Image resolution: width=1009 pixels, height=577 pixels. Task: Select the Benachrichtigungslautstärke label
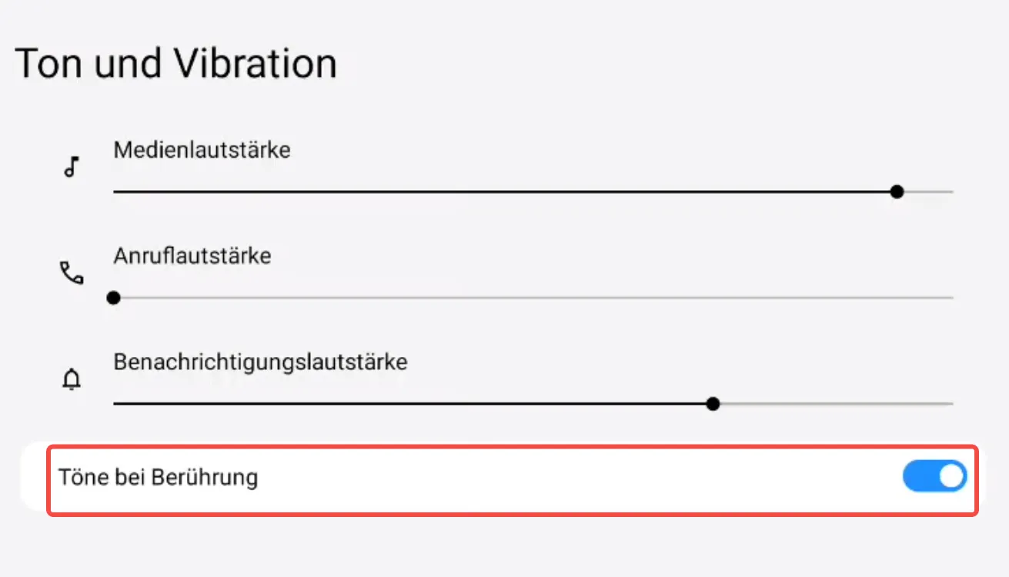(x=260, y=361)
